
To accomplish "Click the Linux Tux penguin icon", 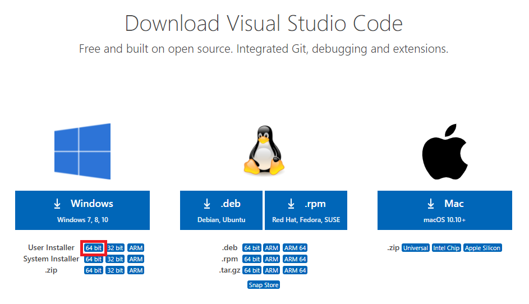I will coord(263,150).
